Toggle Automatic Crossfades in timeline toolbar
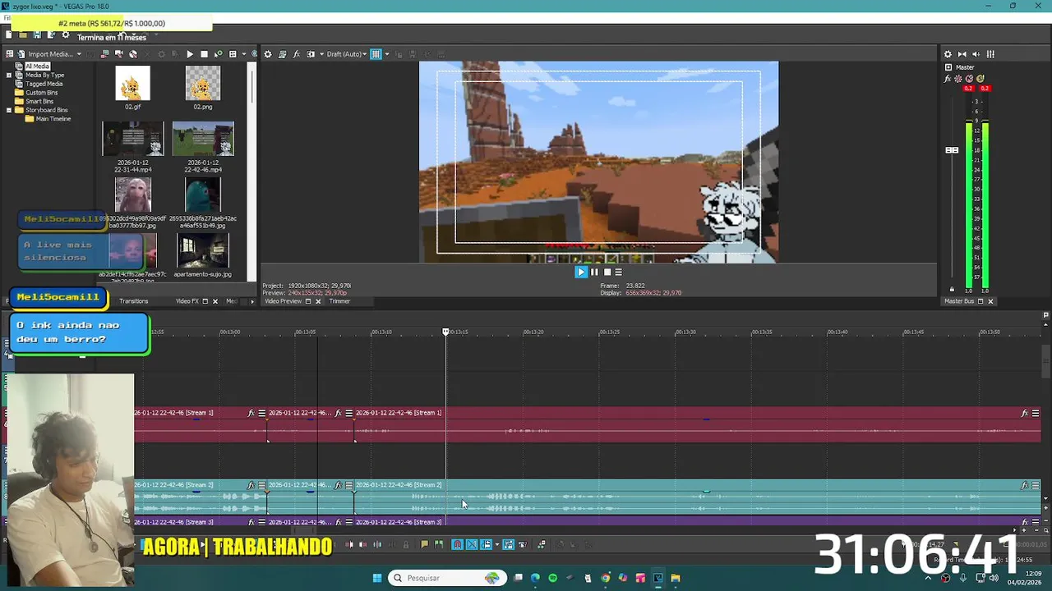Screen dimensions: 1052x591 472,544
